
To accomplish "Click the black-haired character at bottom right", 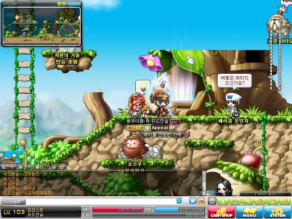I will pos(223,188).
